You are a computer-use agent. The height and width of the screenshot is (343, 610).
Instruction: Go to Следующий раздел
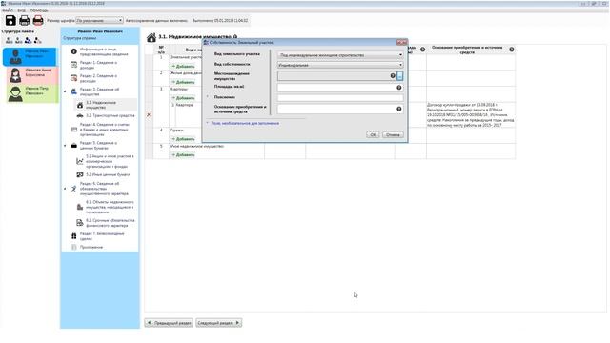[x=218, y=323]
